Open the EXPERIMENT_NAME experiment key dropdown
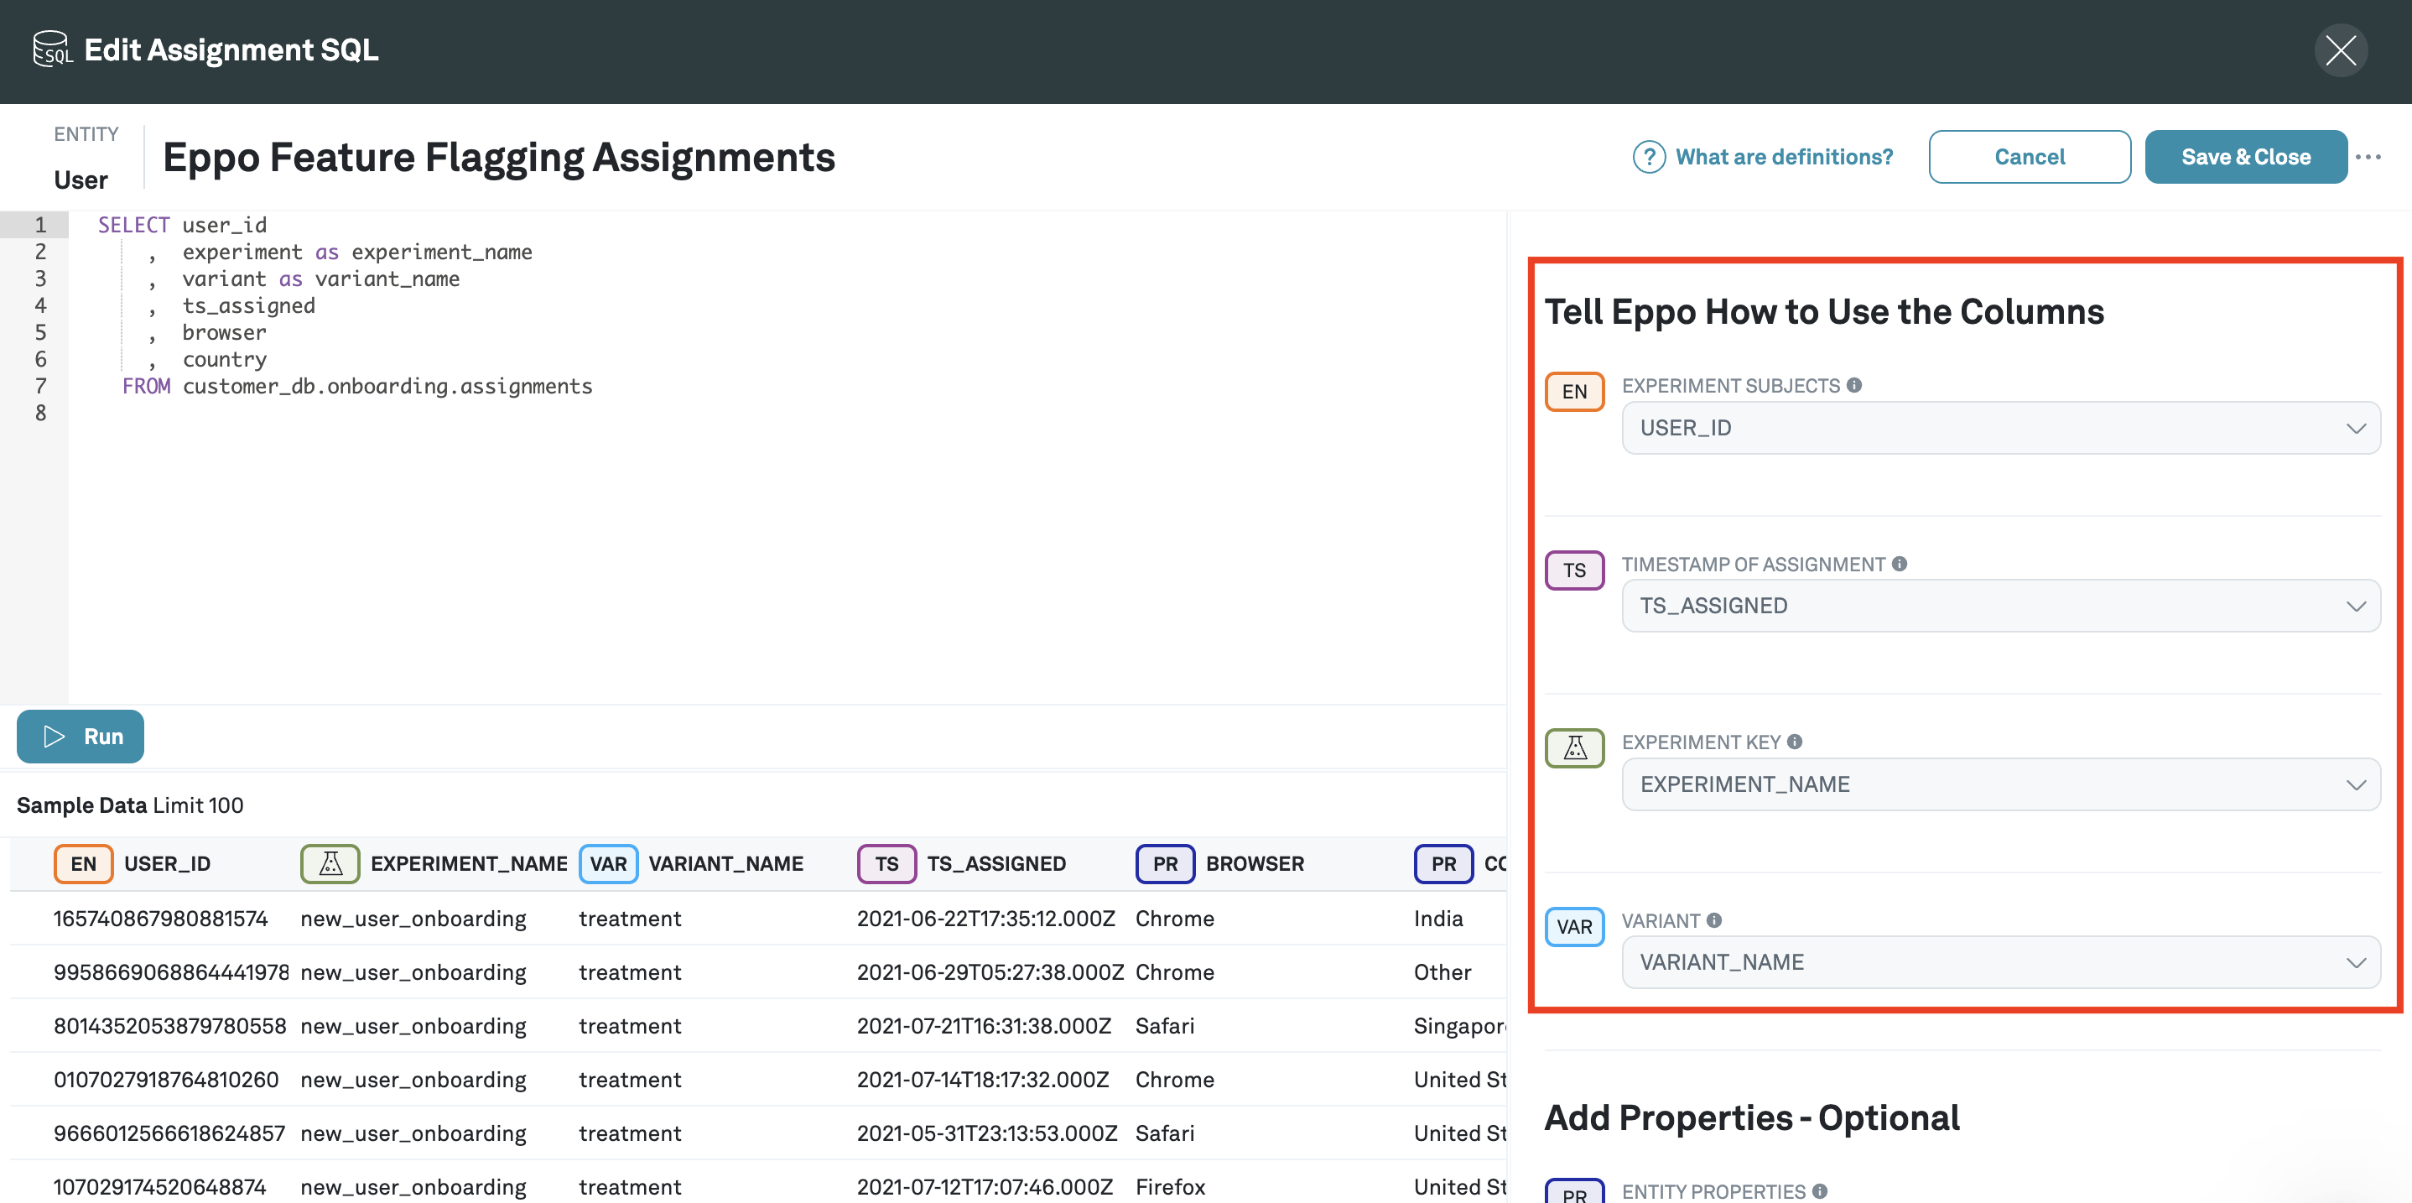This screenshot has height=1203, width=2412. (2000, 784)
